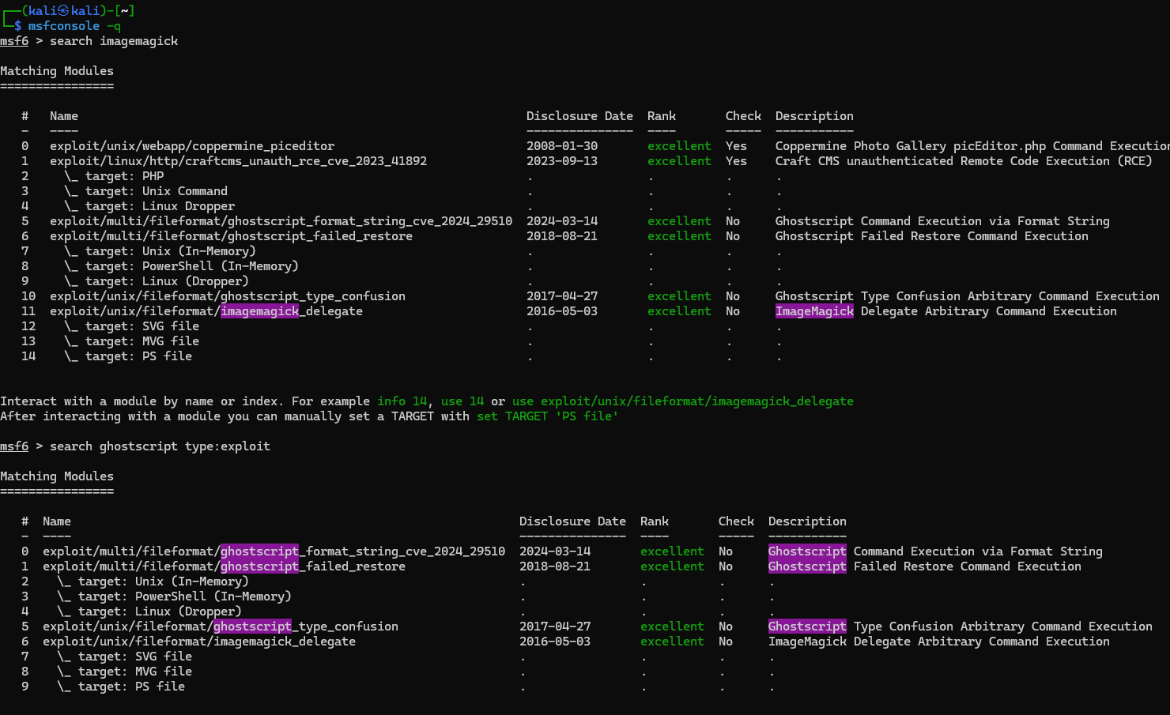Click highlighted 'ghostscript' in '_type_confusion' second results
Image resolution: width=1170 pixels, height=715 pixels.
[x=252, y=627]
